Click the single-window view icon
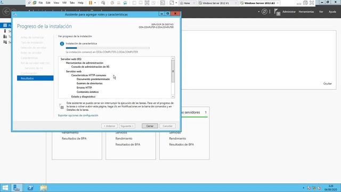This screenshot has height=192, width=341. (x=134, y=3)
